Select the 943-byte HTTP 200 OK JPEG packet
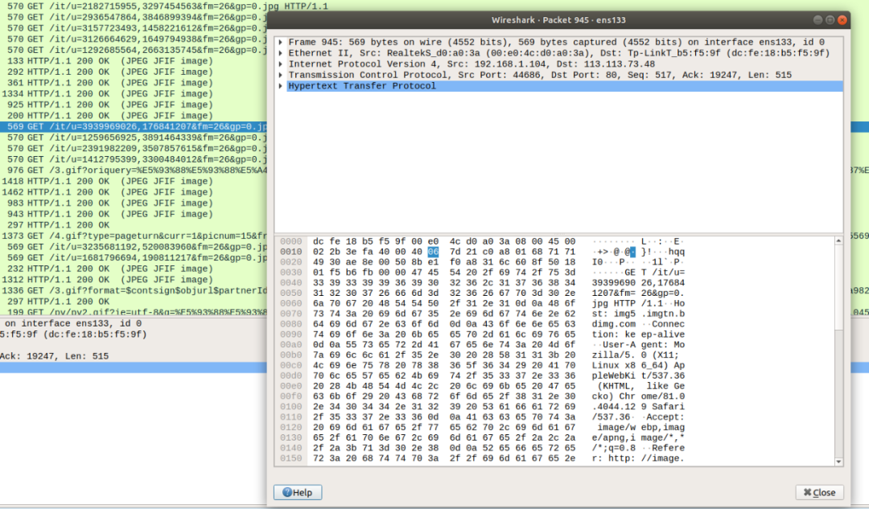 click(x=134, y=214)
